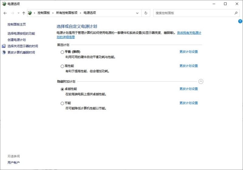Click 所有控制面板项 breadcrumb item
This screenshot has width=243, height=170.
click(x=67, y=13)
